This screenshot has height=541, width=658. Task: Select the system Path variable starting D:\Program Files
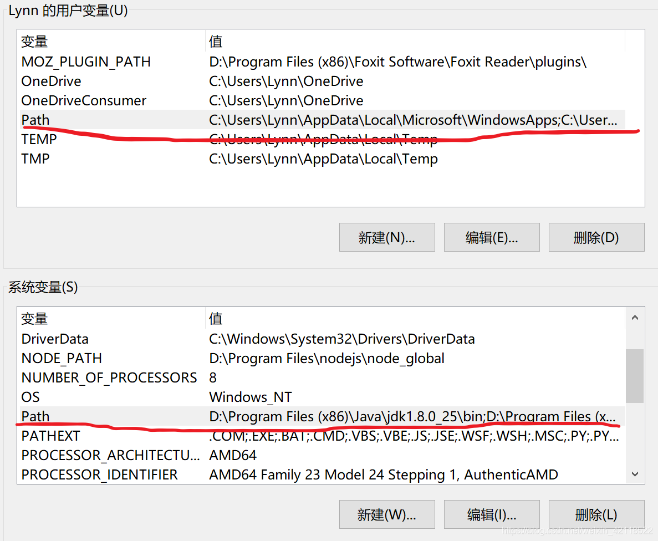pos(322,416)
